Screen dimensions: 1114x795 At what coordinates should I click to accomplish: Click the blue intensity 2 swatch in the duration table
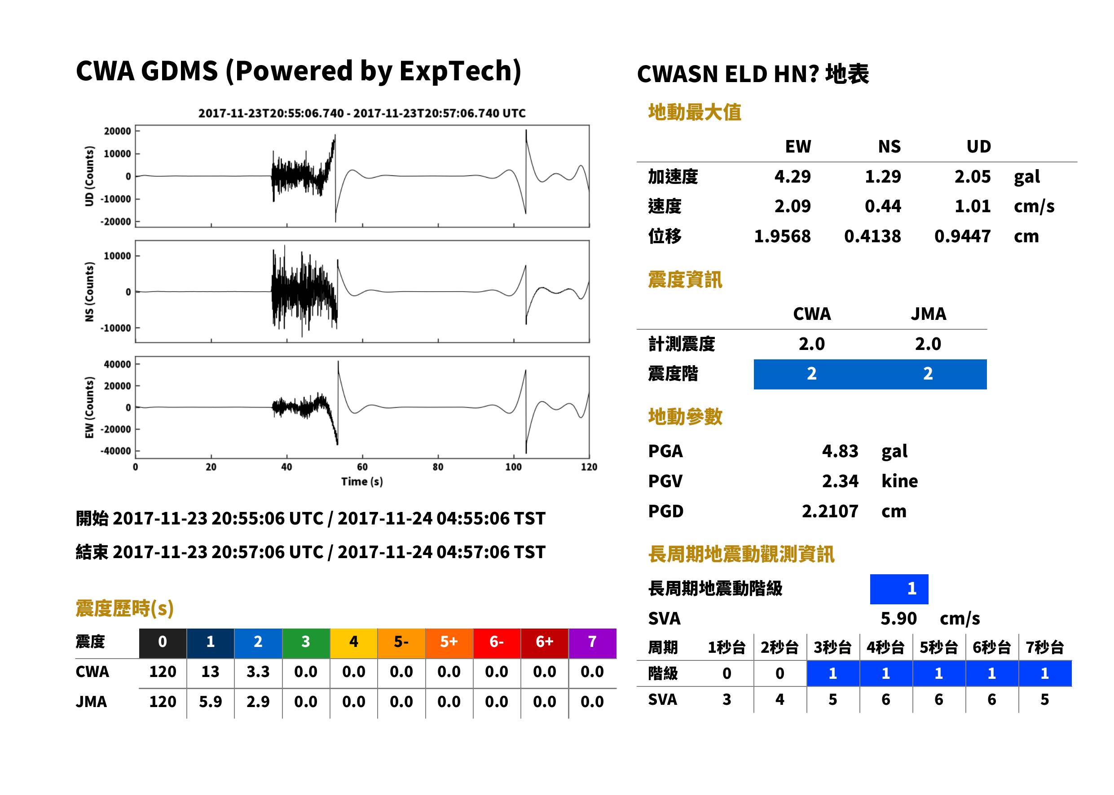pos(258,643)
